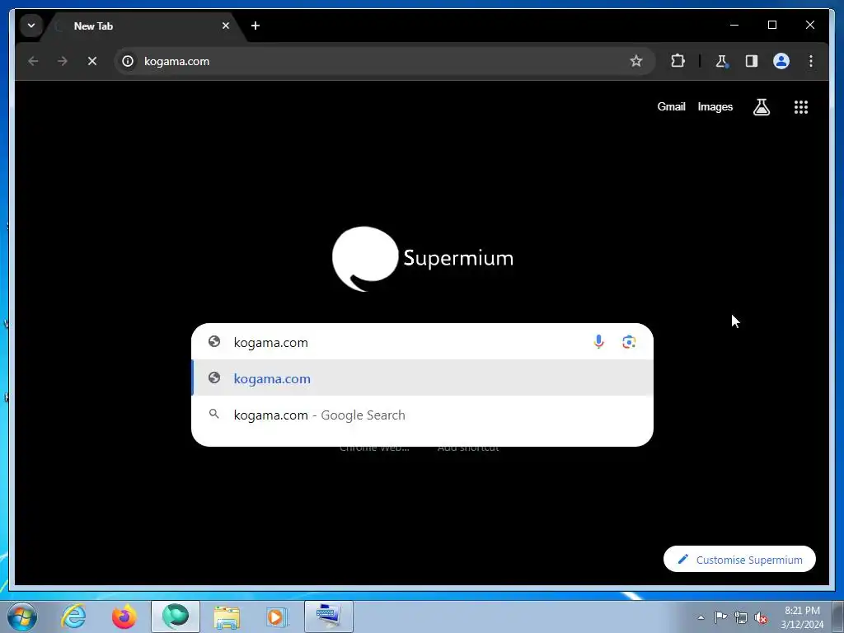
Task: Stop loading the page
Action: 92,61
